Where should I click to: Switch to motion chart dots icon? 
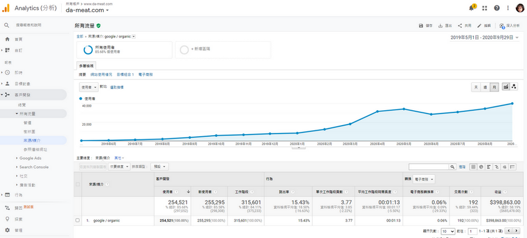click(x=514, y=87)
